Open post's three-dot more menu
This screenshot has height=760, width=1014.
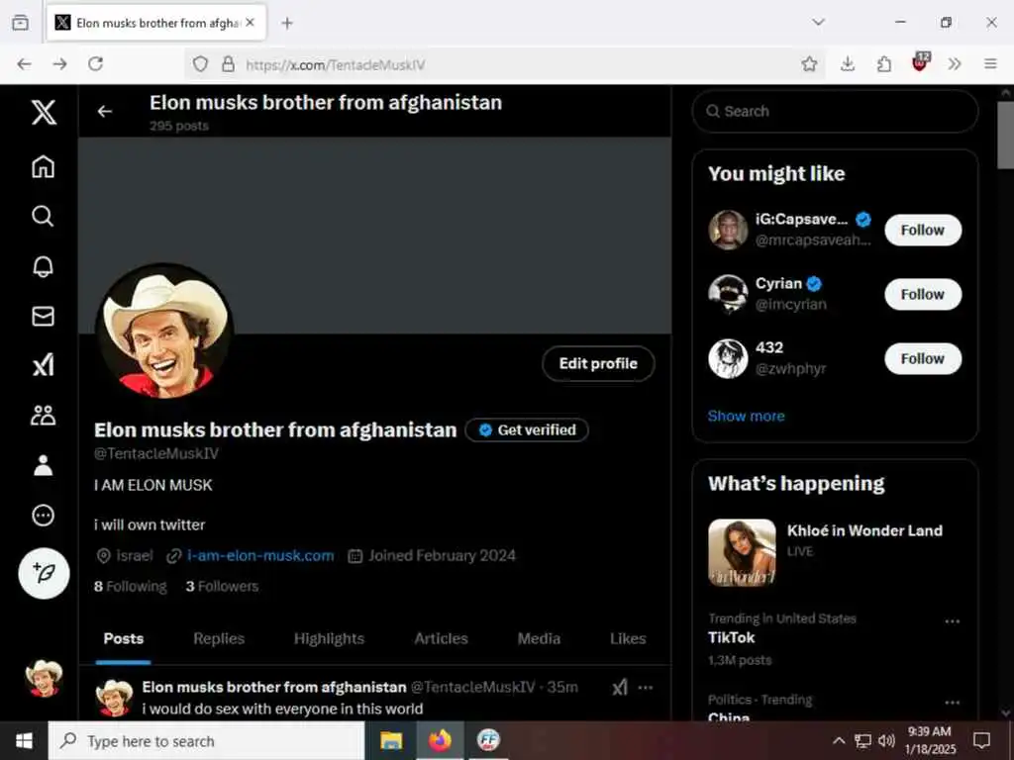[646, 687]
